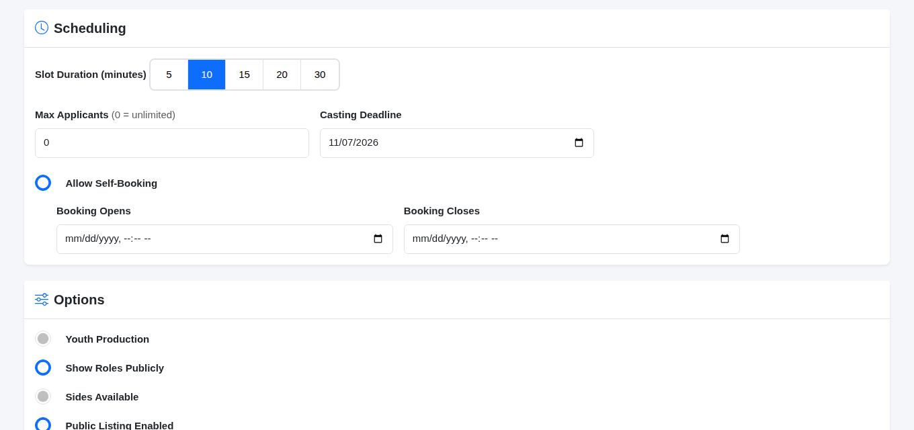Screen dimensions: 914x430
Task: Toggle the Sides Available switch
Action: [x=43, y=396]
